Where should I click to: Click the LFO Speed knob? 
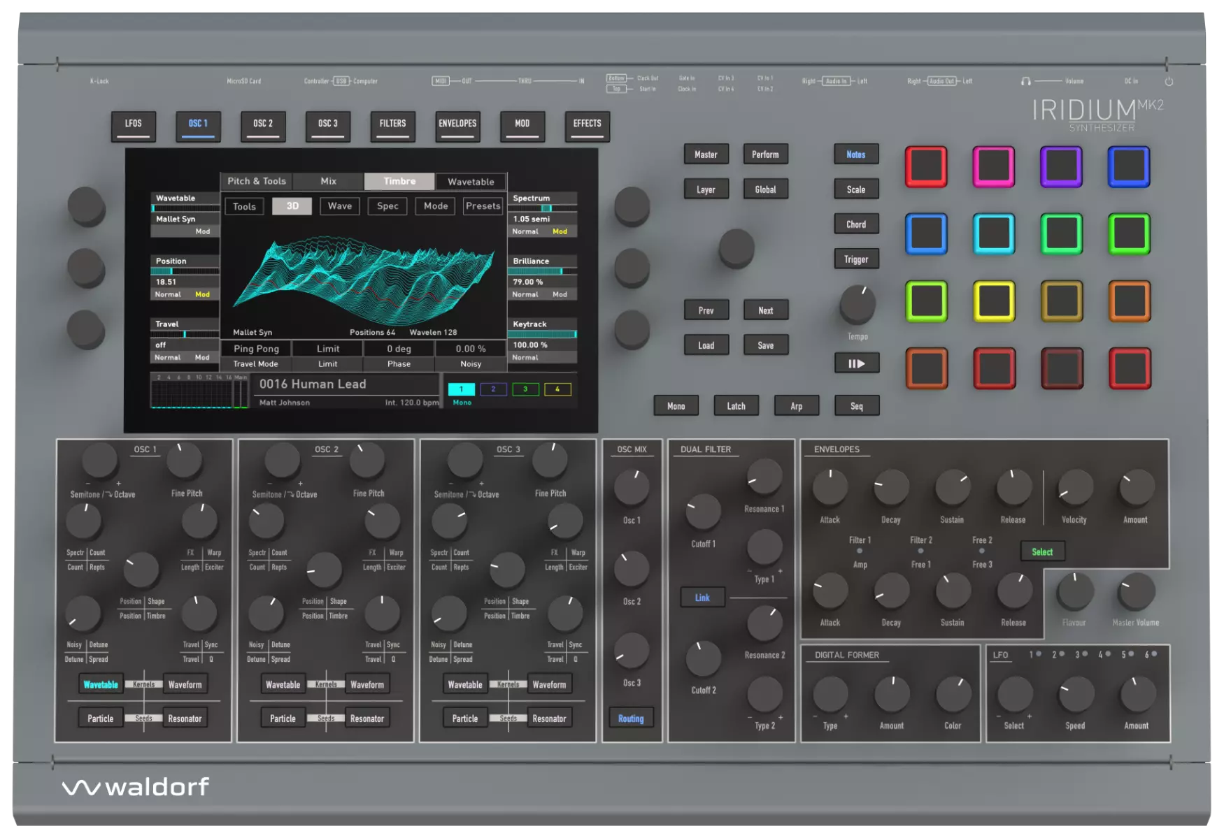(1076, 694)
